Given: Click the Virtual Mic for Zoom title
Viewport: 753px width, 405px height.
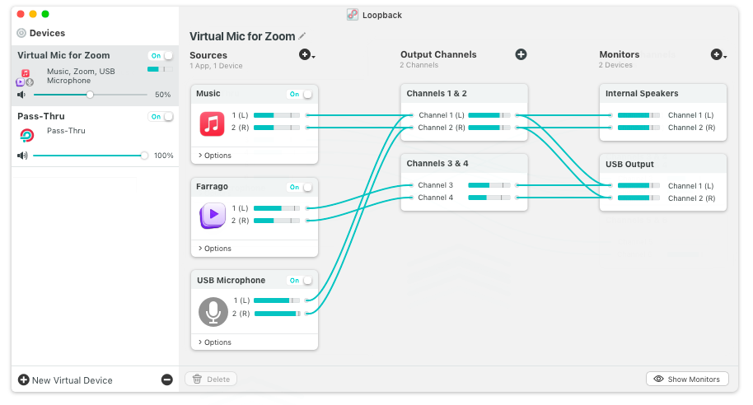Looking at the screenshot, I should click(242, 36).
